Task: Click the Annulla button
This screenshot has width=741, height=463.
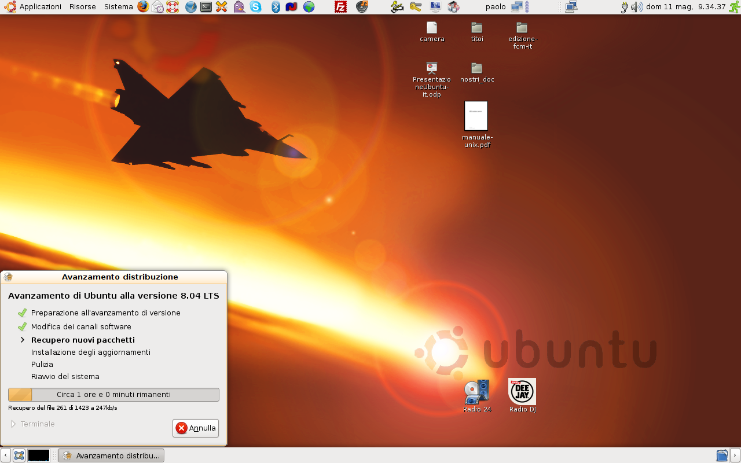Action: 196,428
